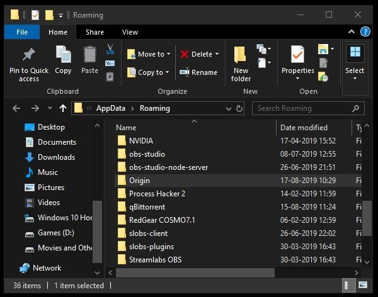Image resolution: width=378 pixels, height=297 pixels.
Task: Select Music in the navigation pane
Action: point(42,172)
